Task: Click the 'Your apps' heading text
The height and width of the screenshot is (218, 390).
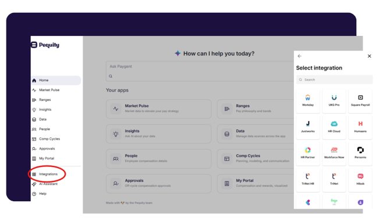Action: (x=117, y=90)
